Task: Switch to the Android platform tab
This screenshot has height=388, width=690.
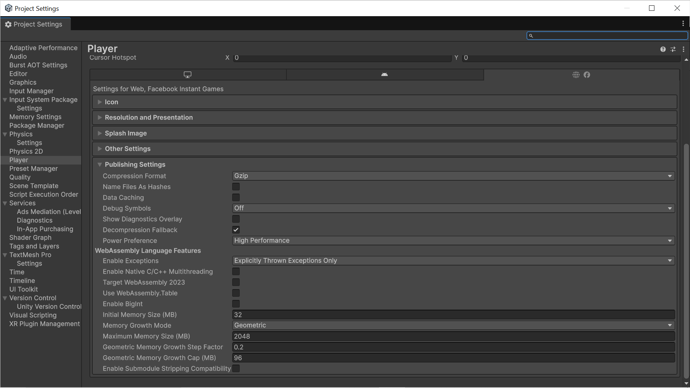Action: (385, 75)
